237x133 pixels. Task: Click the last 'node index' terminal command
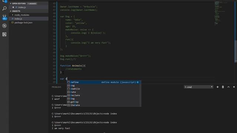(110, 122)
